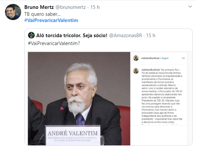
Task: Open quoted tweet text #VaiPrevaricarValentim?
Action: click(54, 43)
